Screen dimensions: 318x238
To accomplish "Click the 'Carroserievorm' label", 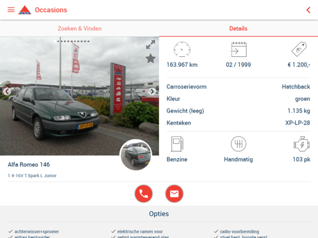I will tap(187, 87).
